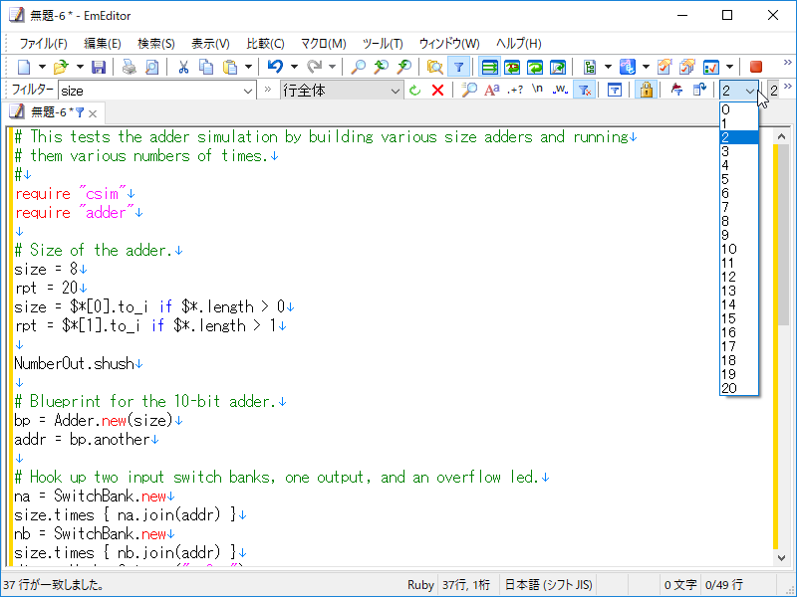797x597 pixels.
Task: Save the document with the floppy icon
Action: point(98,67)
